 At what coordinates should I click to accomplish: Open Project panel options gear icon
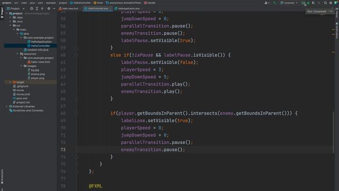click(49, 8)
